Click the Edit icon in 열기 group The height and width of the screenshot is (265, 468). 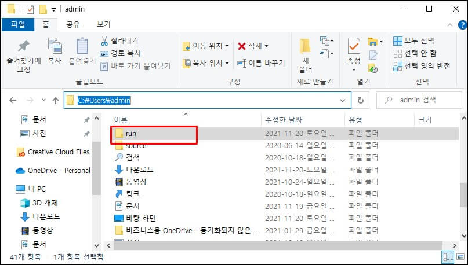coord(373,55)
